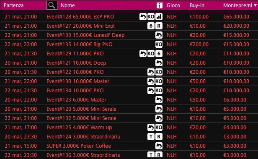This screenshot has width=258, height=159.
Task: Click the KO icon on Event#135 Big PKO
Action: pyautogui.click(x=159, y=44)
